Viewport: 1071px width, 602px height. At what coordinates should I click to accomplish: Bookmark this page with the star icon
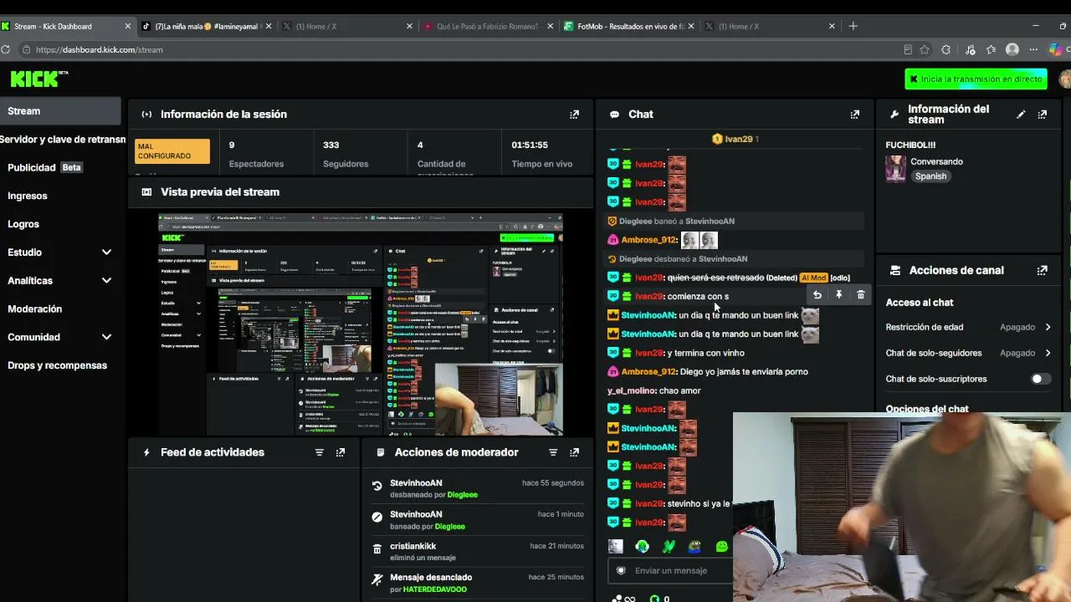click(x=925, y=50)
